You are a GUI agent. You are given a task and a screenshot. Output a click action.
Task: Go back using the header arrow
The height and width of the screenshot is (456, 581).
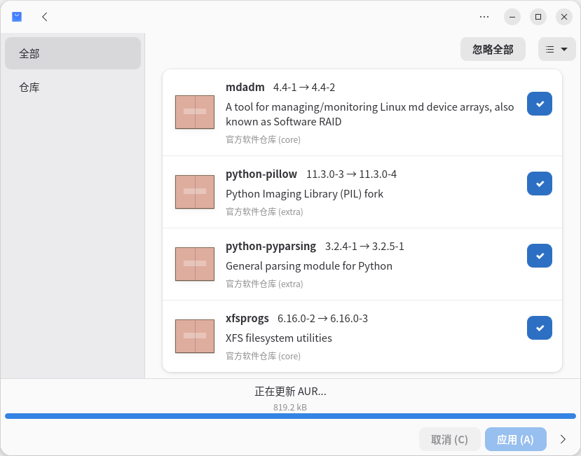point(45,17)
